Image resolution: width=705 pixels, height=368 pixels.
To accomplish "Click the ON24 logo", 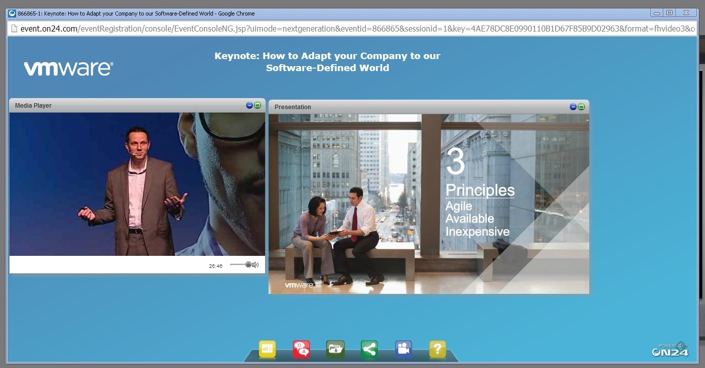I will point(670,351).
